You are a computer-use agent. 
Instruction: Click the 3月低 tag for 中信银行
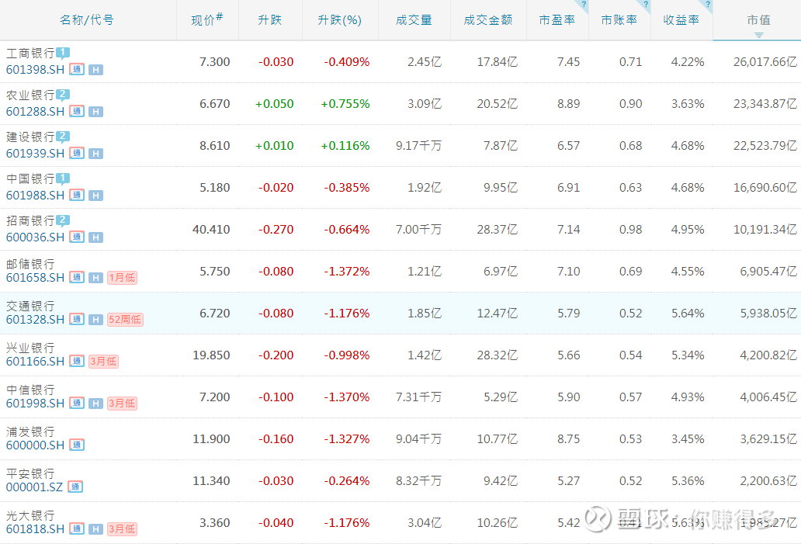click(122, 403)
